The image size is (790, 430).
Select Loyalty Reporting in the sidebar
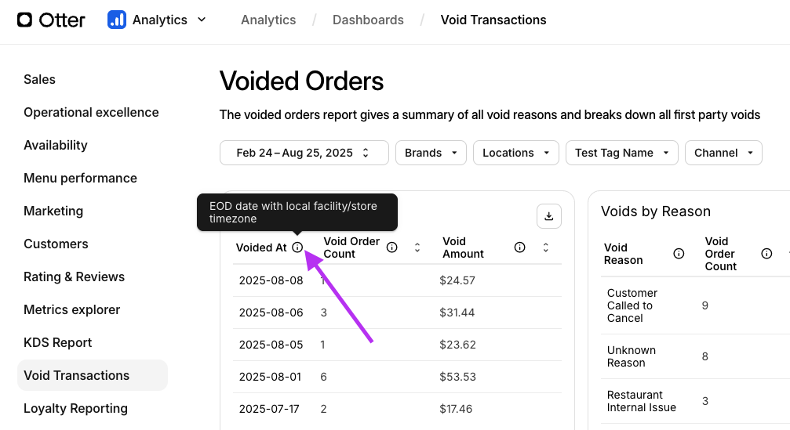75,408
